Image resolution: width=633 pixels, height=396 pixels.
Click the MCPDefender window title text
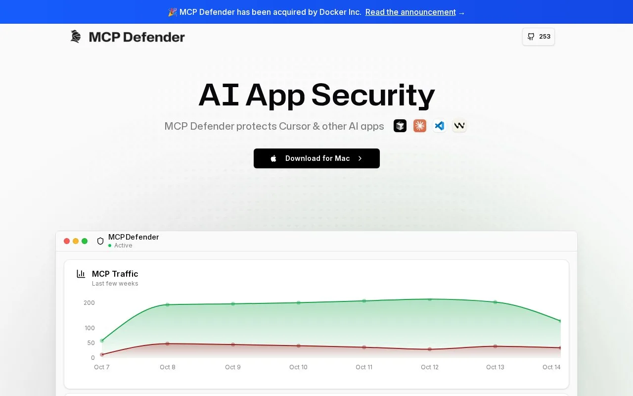134,237
